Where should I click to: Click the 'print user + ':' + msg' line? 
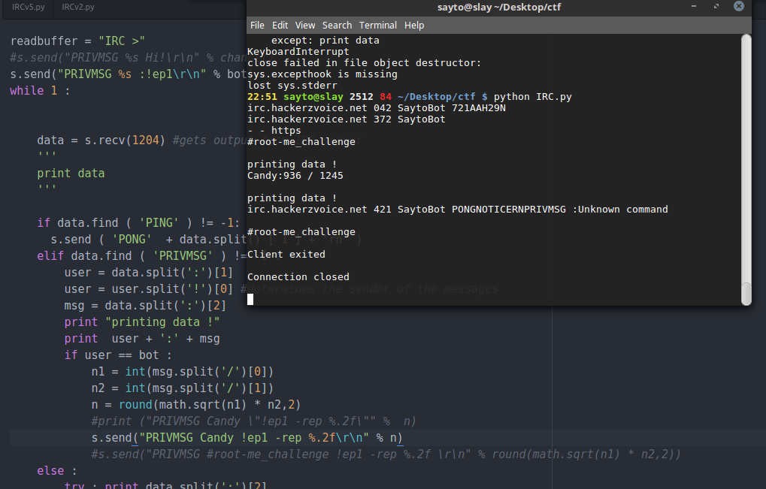(x=141, y=339)
